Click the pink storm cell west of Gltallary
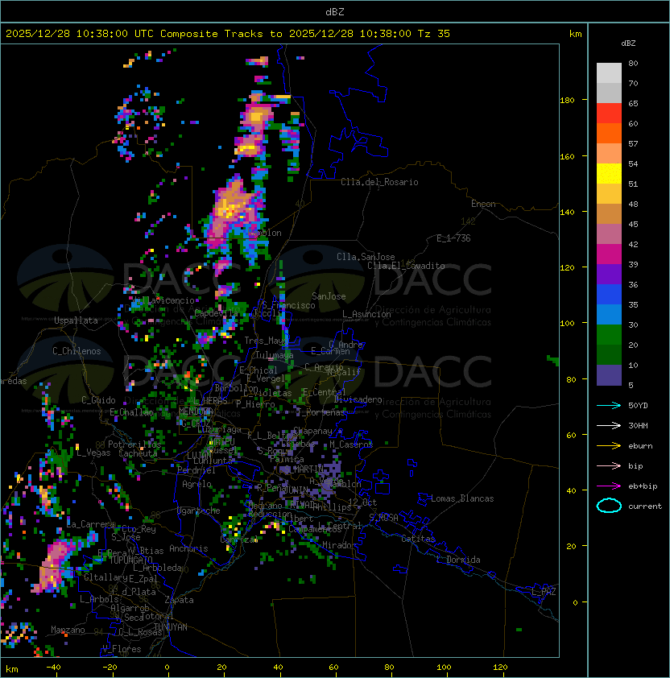The height and width of the screenshot is (678, 670). pyautogui.click(x=54, y=564)
